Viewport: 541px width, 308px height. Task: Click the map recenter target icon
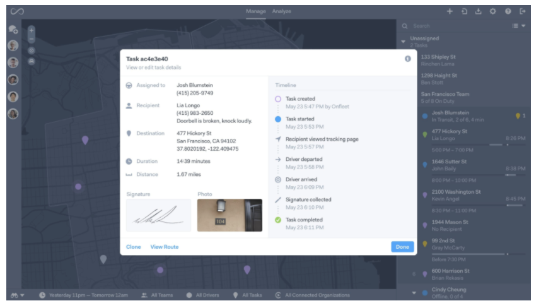(32, 50)
